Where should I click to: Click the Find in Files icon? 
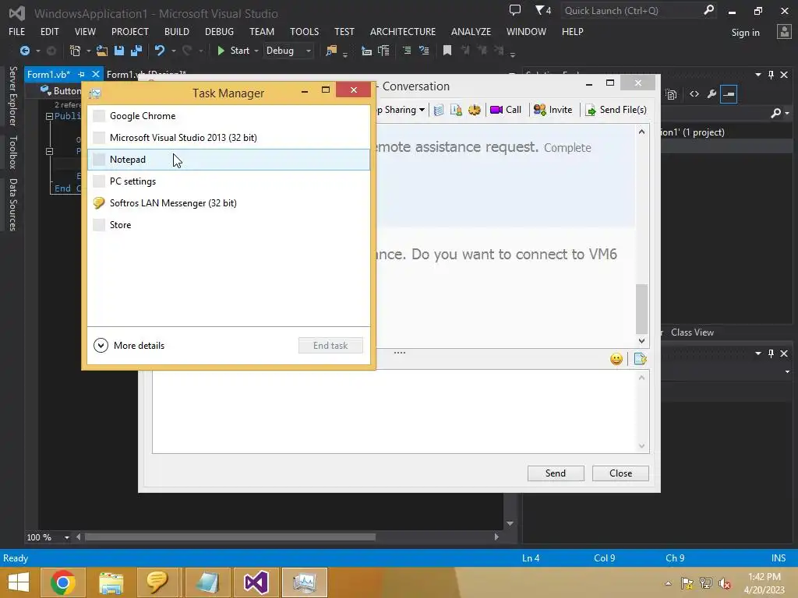(331, 51)
